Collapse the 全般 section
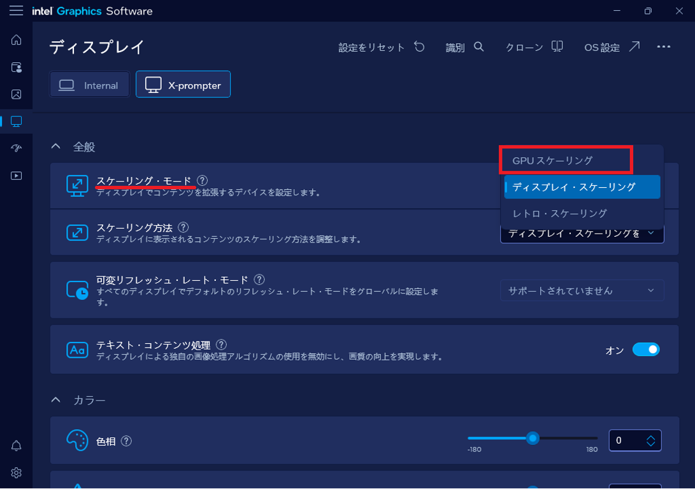695x489 pixels. pyautogui.click(x=55, y=146)
